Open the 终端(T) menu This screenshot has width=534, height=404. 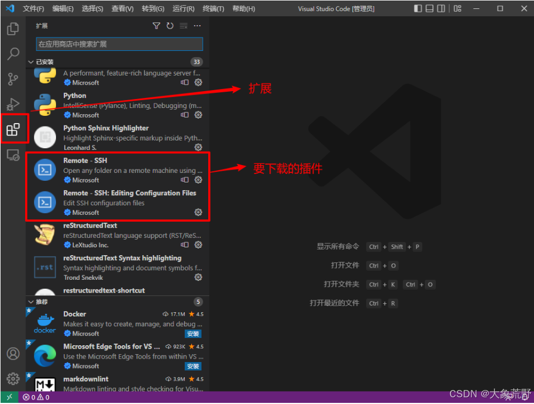point(213,9)
